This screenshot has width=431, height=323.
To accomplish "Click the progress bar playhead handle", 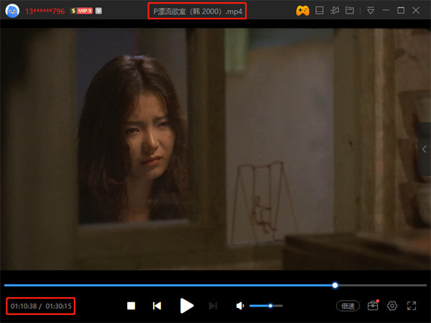I will [335, 285].
